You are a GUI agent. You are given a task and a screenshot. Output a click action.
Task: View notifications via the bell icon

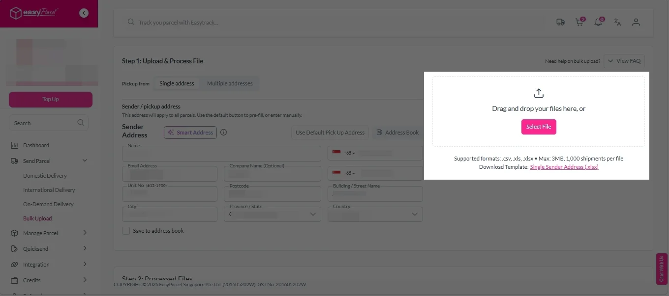coord(598,22)
